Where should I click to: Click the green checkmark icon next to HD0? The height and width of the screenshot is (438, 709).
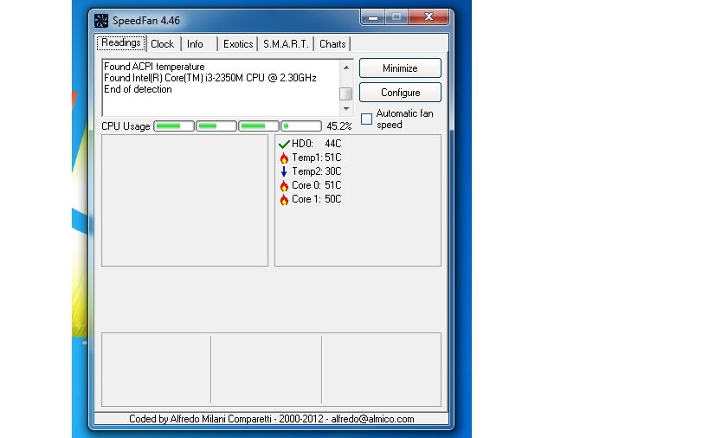[x=284, y=145]
